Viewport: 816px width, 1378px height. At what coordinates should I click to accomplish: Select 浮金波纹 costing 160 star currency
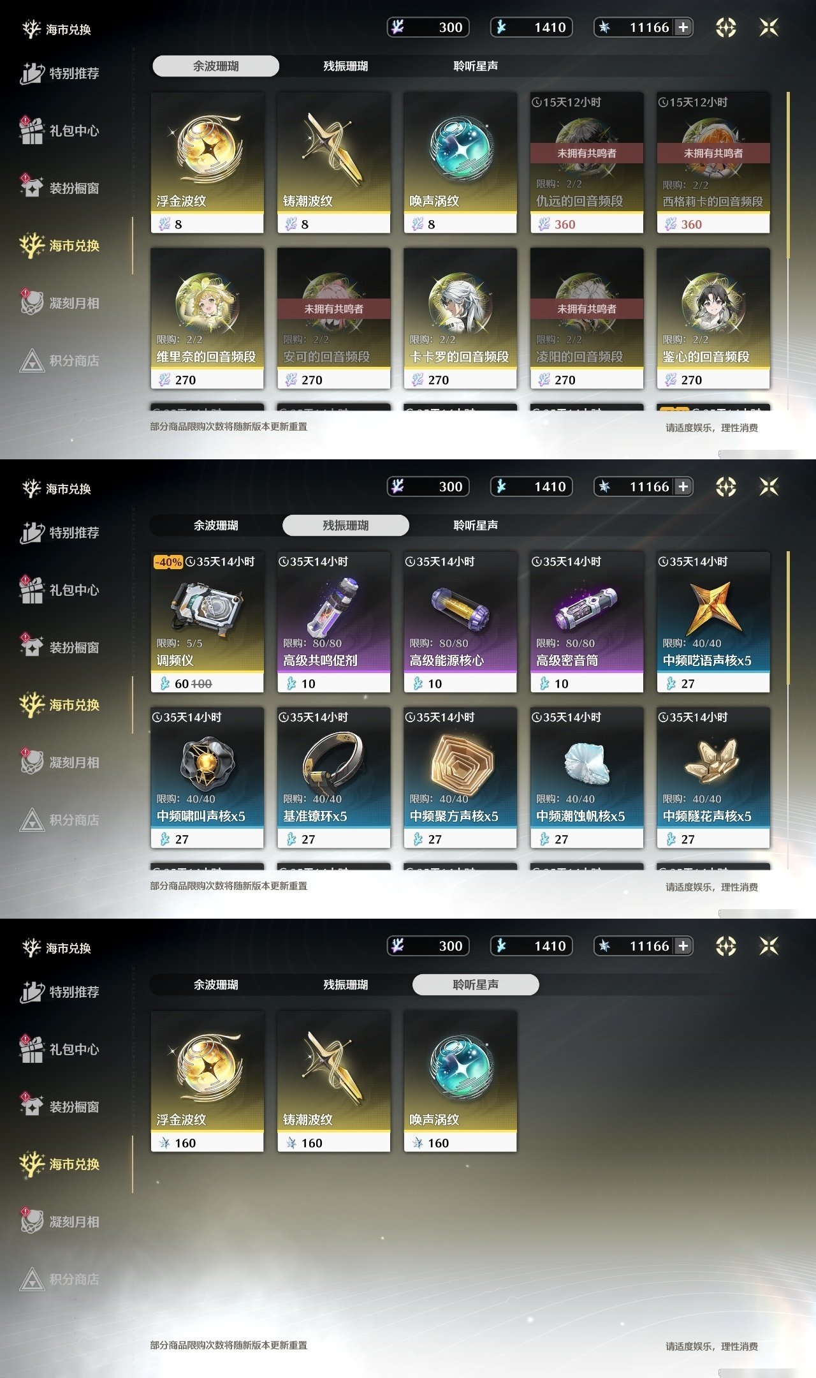(x=207, y=1081)
